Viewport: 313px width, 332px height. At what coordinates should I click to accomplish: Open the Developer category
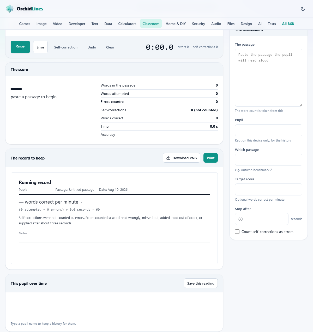coord(77,24)
